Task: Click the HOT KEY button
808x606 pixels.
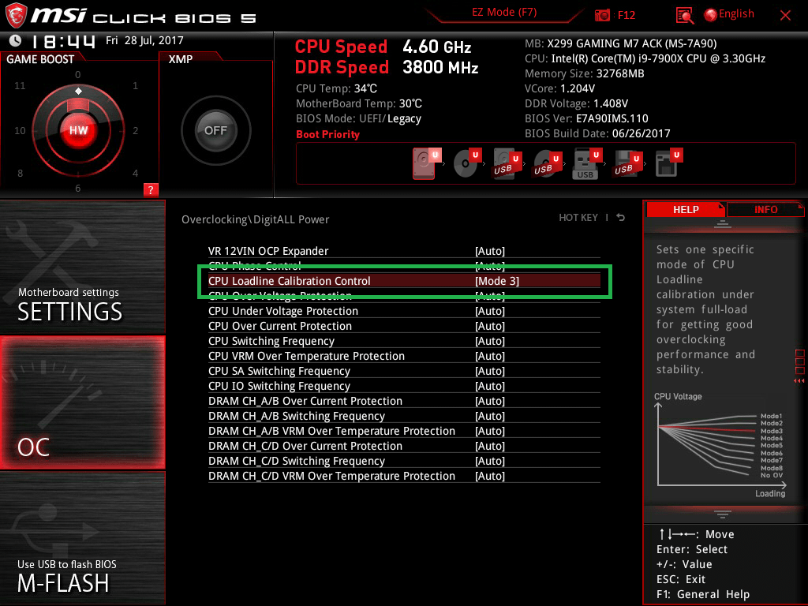Action: (578, 218)
